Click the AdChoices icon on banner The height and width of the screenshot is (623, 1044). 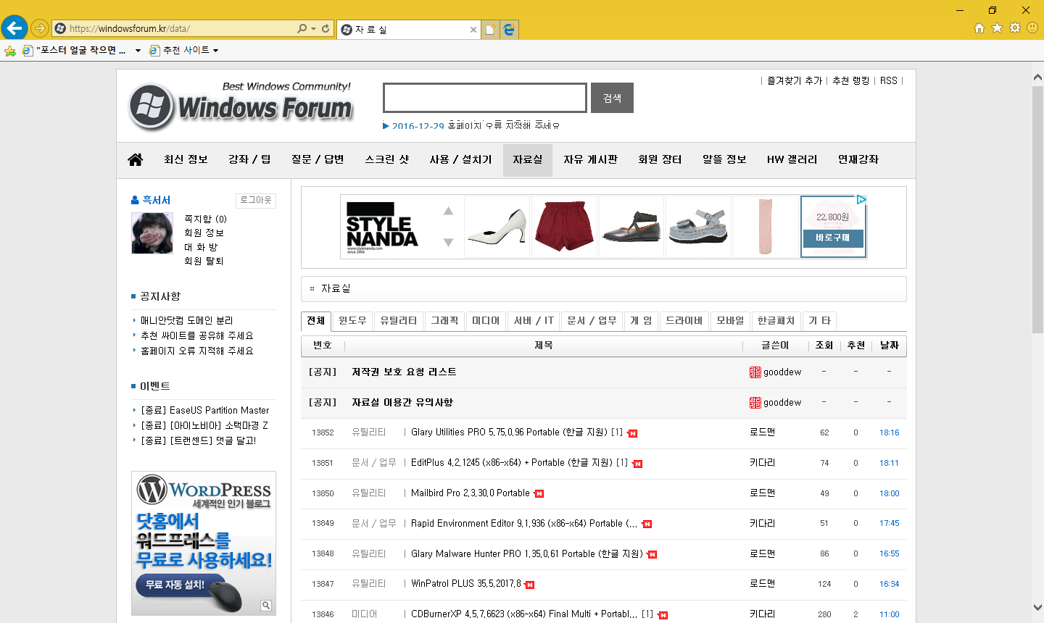pos(861,200)
